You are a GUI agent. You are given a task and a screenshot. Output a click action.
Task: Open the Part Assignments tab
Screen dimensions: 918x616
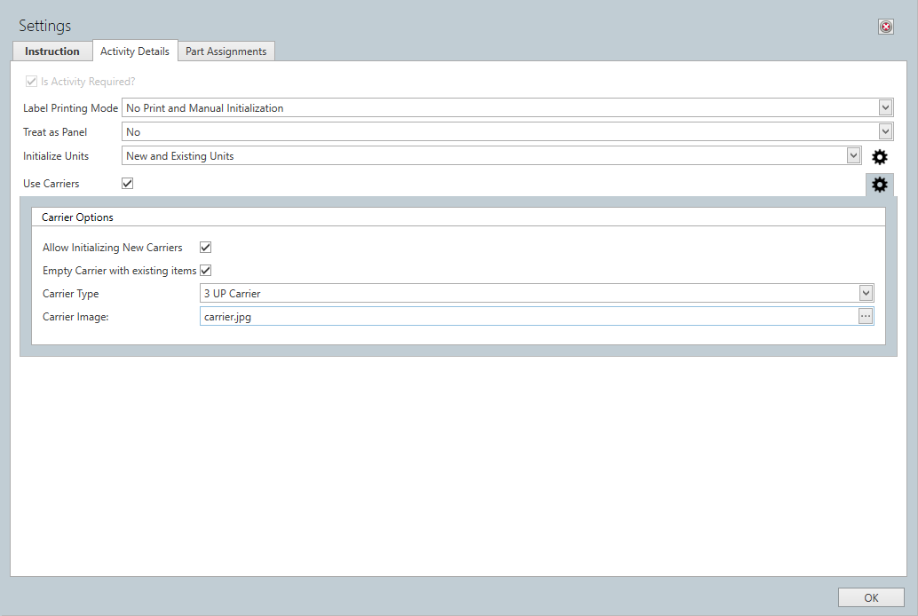(226, 51)
